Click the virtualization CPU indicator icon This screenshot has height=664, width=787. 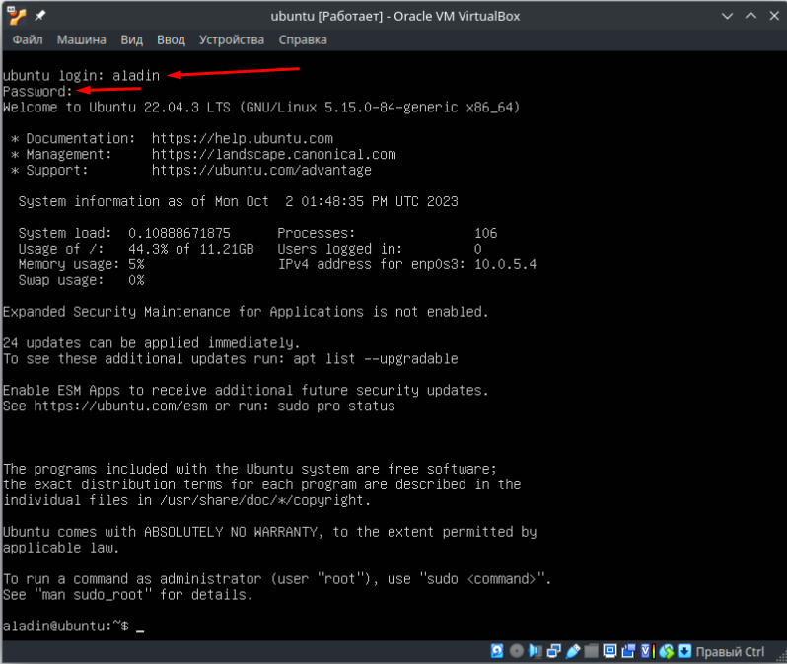tap(648, 651)
